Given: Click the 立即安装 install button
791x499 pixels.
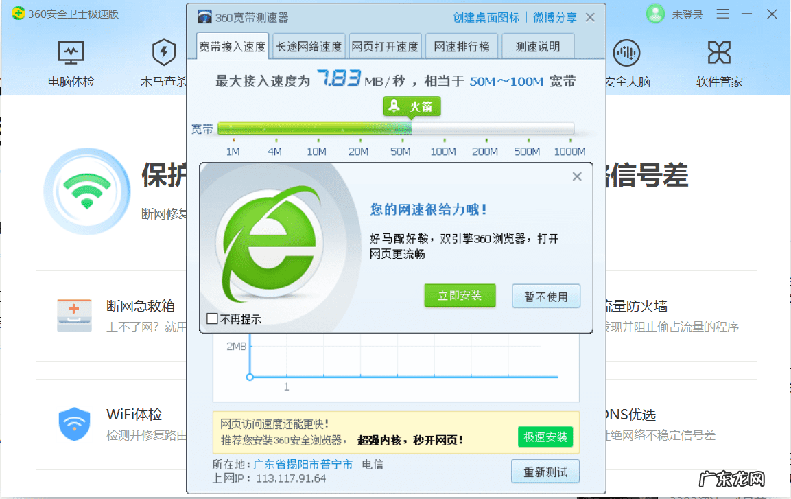Looking at the screenshot, I should [x=460, y=295].
